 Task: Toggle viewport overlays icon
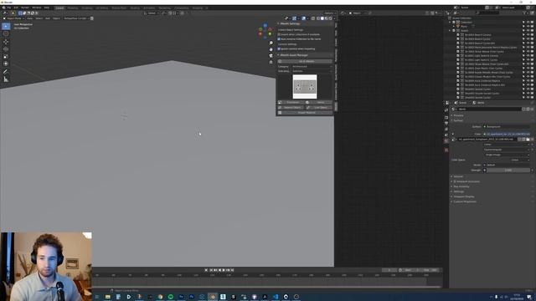pyautogui.click(x=303, y=18)
